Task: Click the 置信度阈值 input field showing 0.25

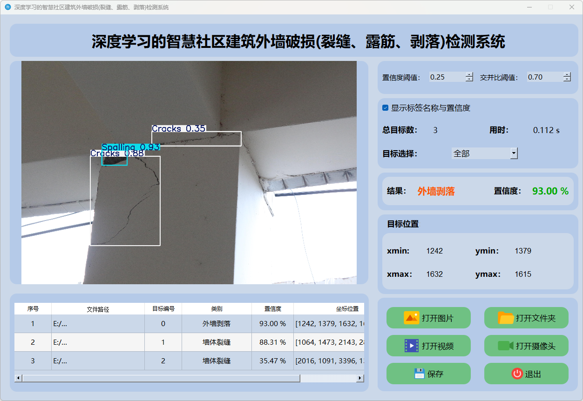Action: (447, 77)
